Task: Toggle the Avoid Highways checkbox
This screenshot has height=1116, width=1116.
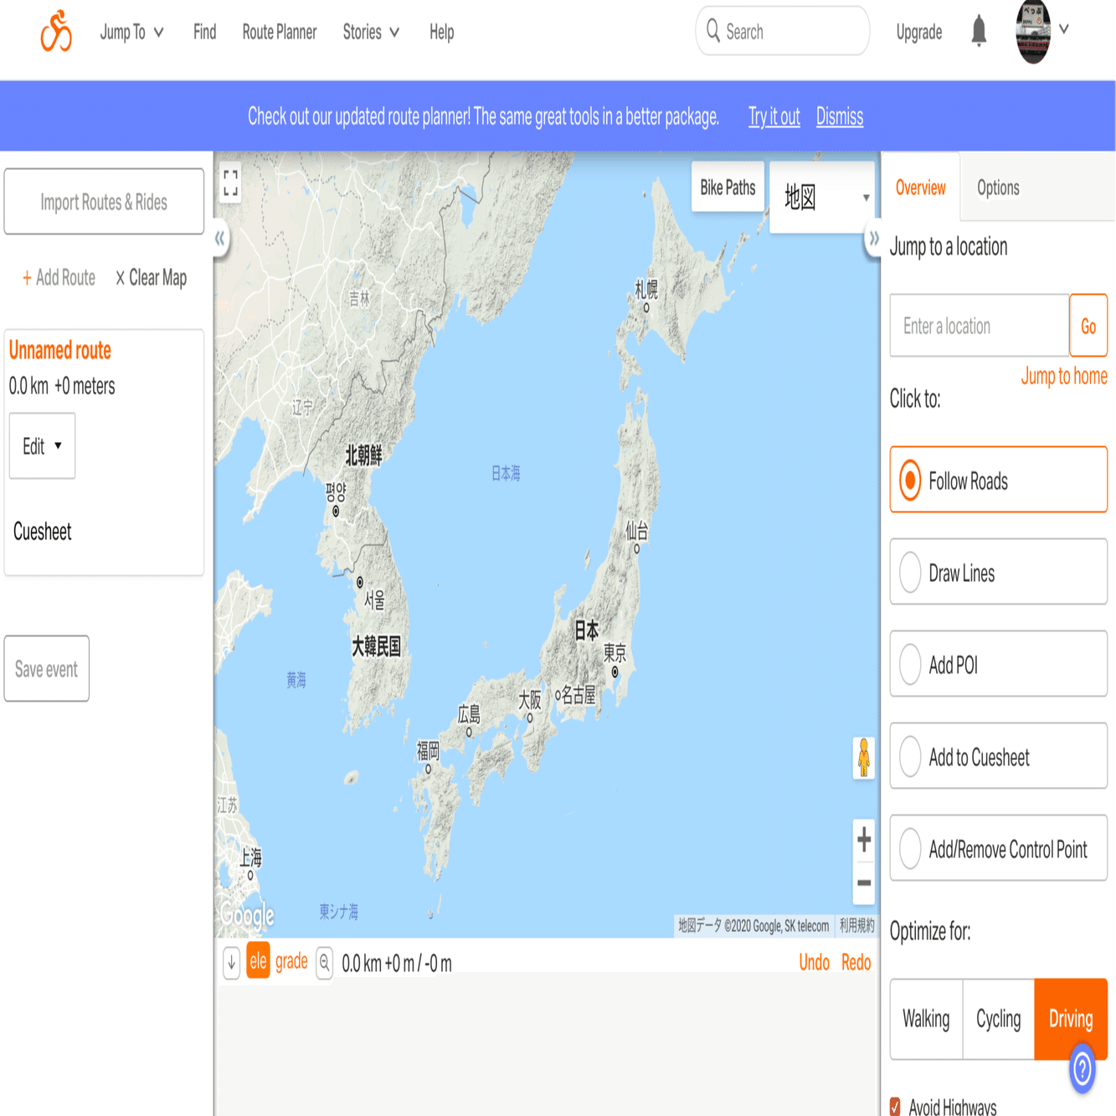Action: pos(895,1107)
